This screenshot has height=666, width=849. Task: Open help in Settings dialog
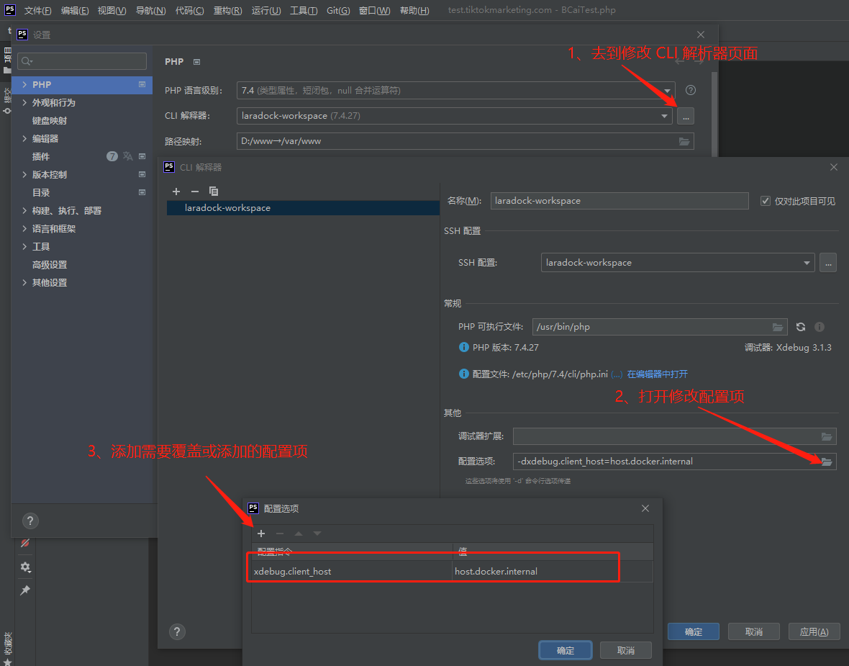click(x=30, y=521)
